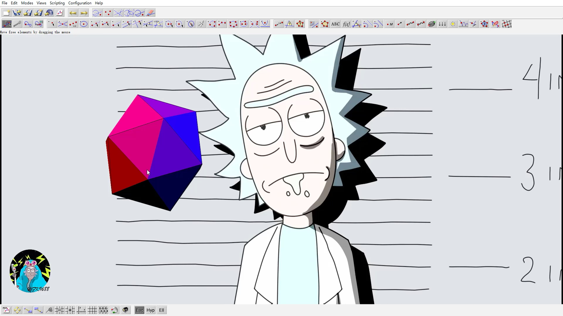Activate the translate view arrows tool
This screenshot has height=316, width=563.
[x=17, y=310]
